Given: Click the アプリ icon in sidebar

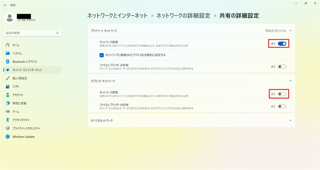Looking at the screenshot, I should point(8,87).
